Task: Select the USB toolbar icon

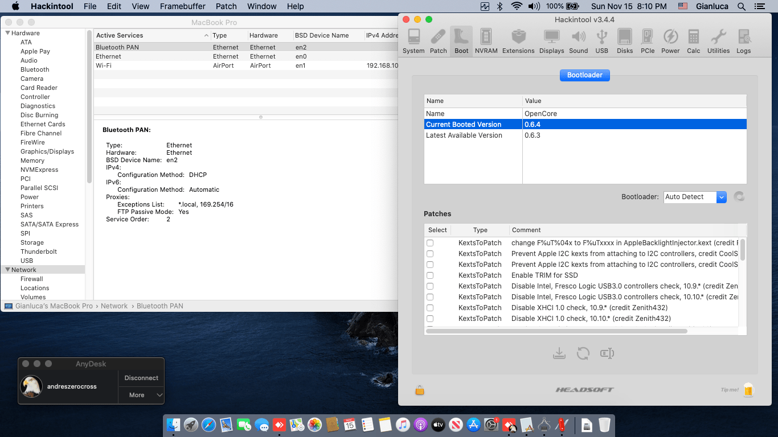Action: click(x=601, y=41)
